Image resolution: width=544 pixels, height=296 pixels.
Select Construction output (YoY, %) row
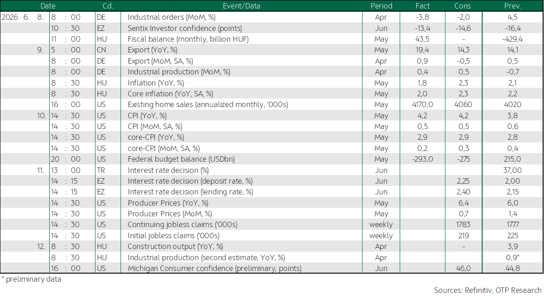tap(272, 246)
